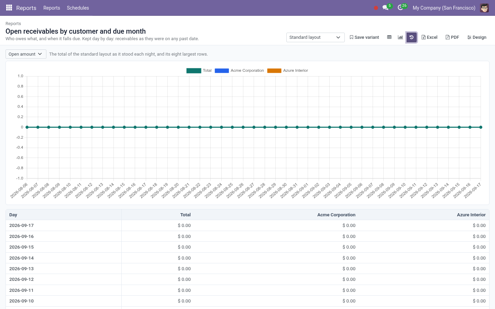Screen dimensions: 495x309
Task: Click the report title Open receivables heading
Action: 76,31
